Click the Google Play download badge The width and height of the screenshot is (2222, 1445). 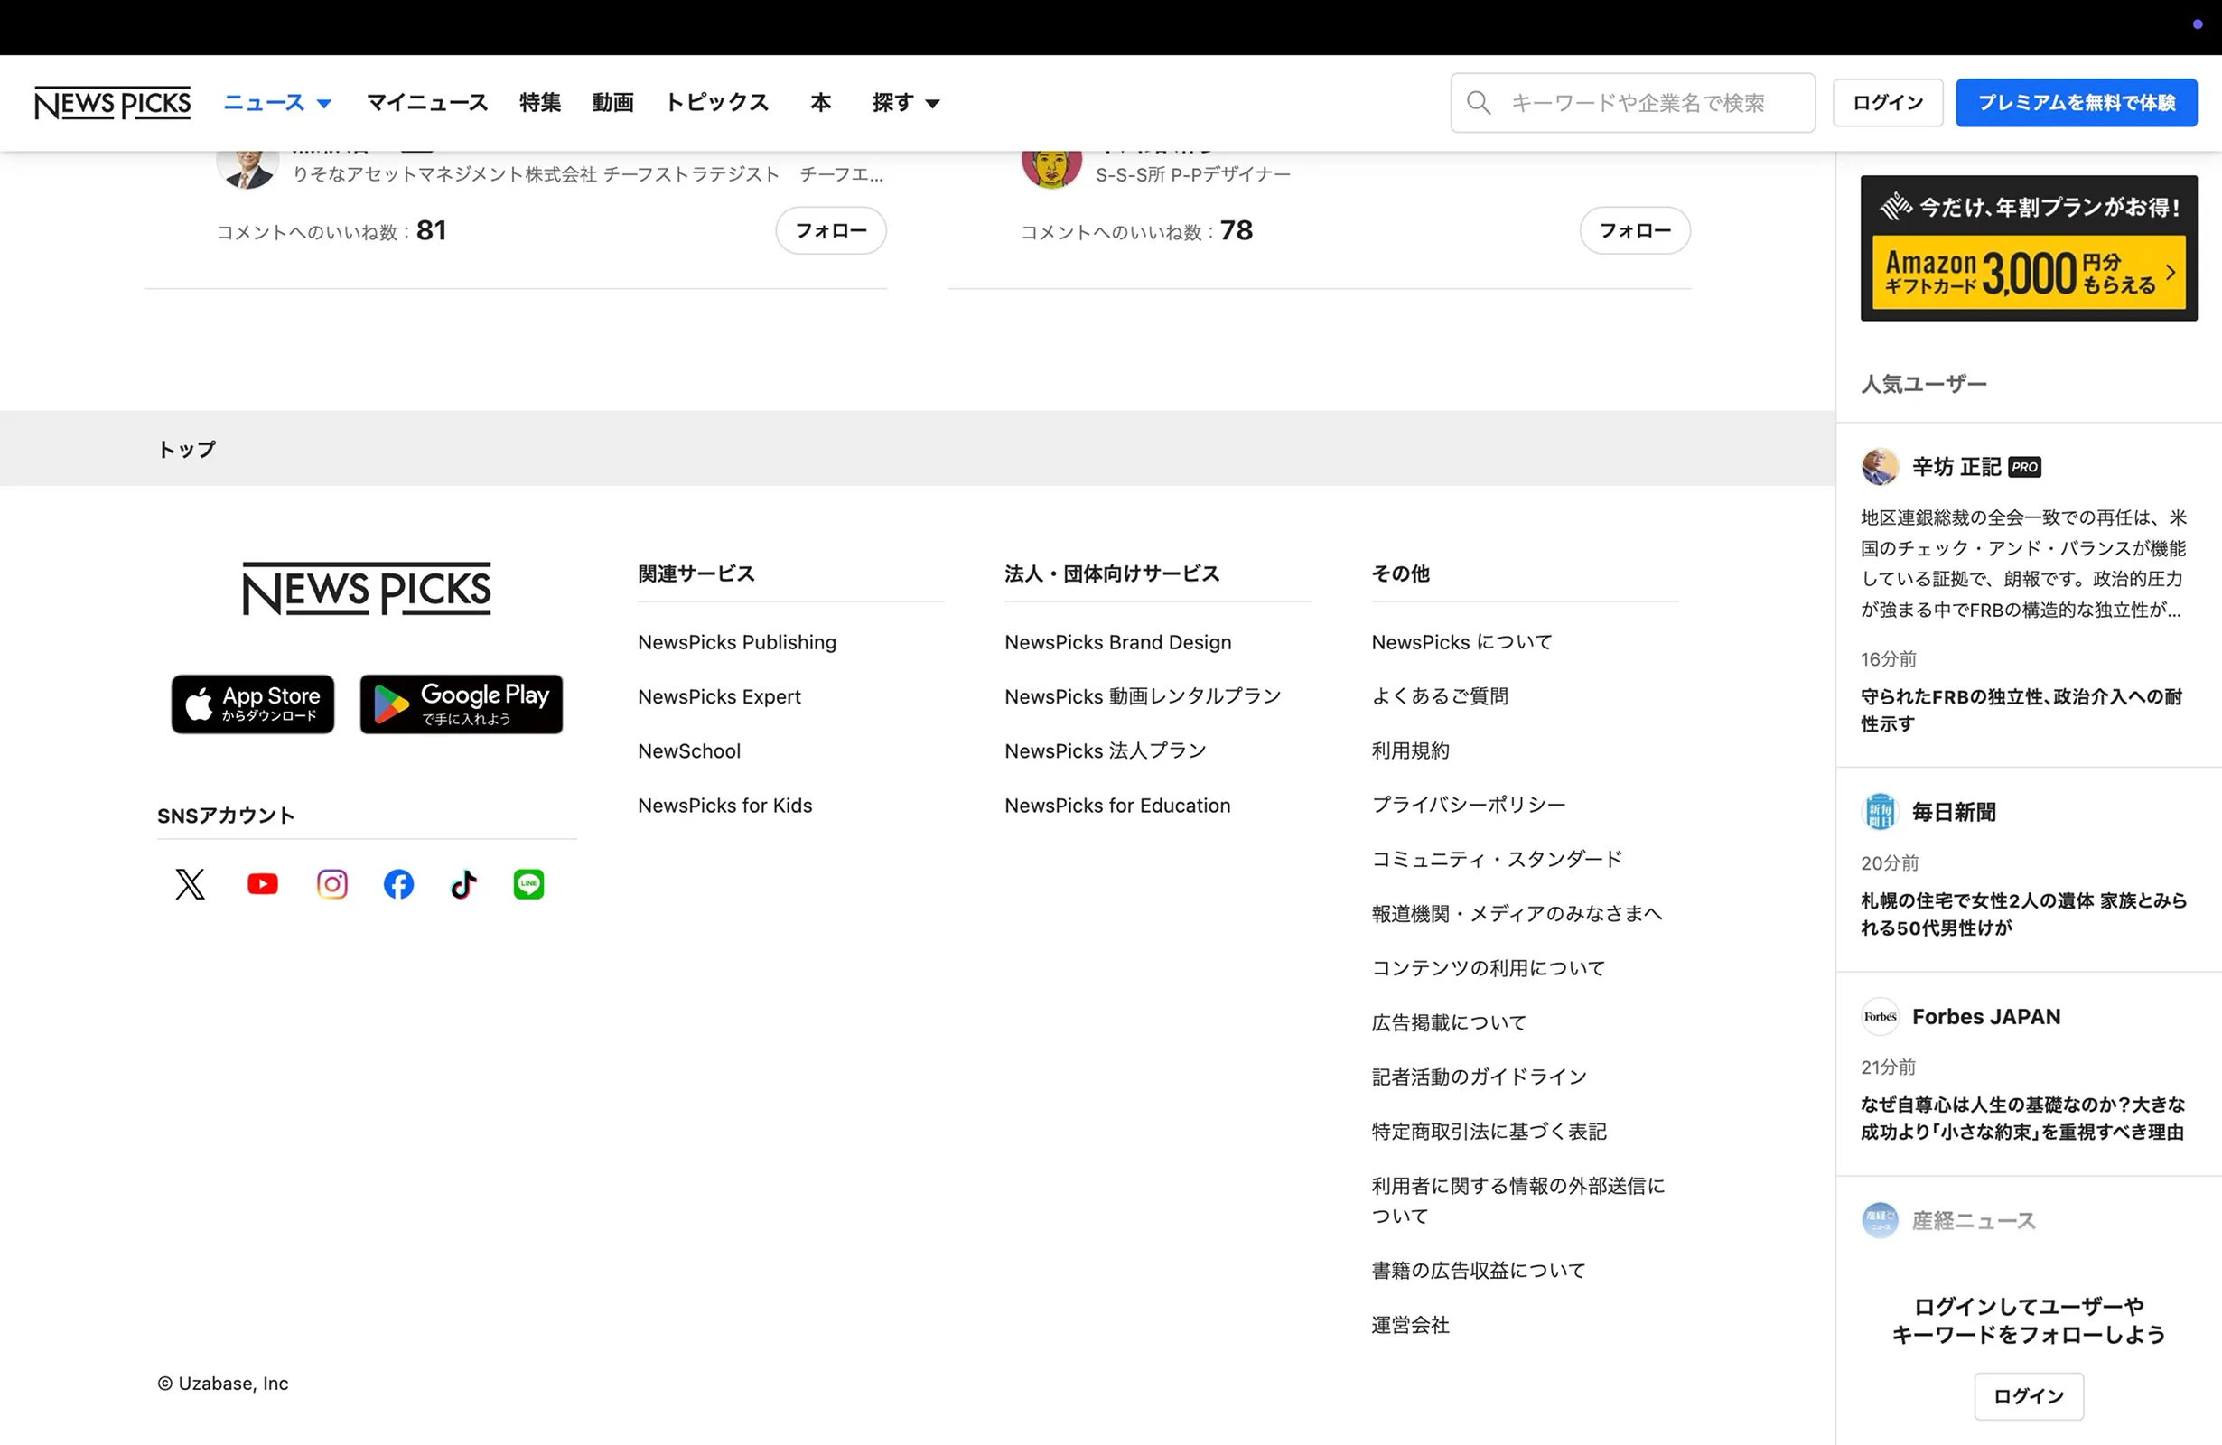(x=462, y=704)
